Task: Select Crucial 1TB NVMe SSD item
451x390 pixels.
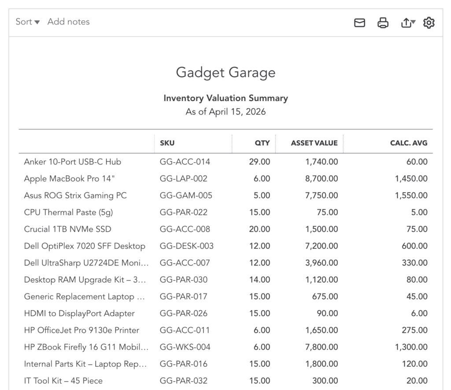Action: pyautogui.click(x=67, y=229)
